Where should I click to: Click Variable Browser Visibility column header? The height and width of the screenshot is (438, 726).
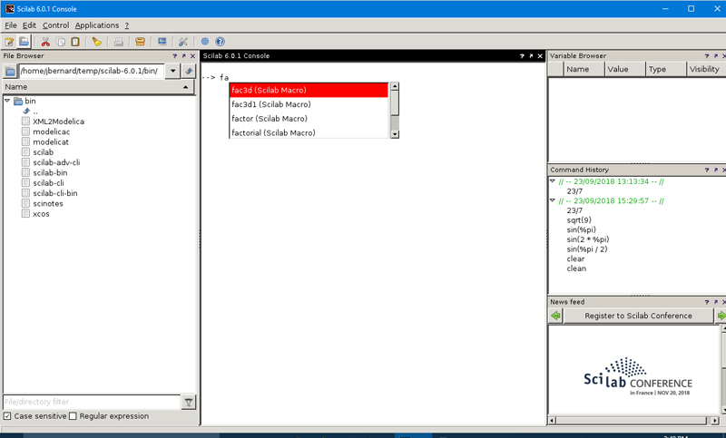[706, 69]
